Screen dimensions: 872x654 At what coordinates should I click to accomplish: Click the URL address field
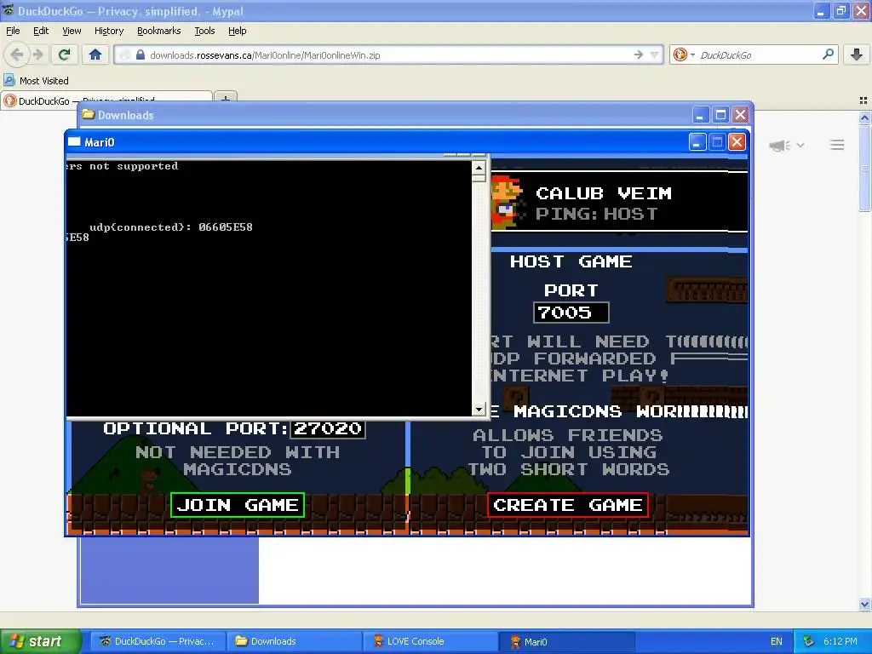[389, 55]
